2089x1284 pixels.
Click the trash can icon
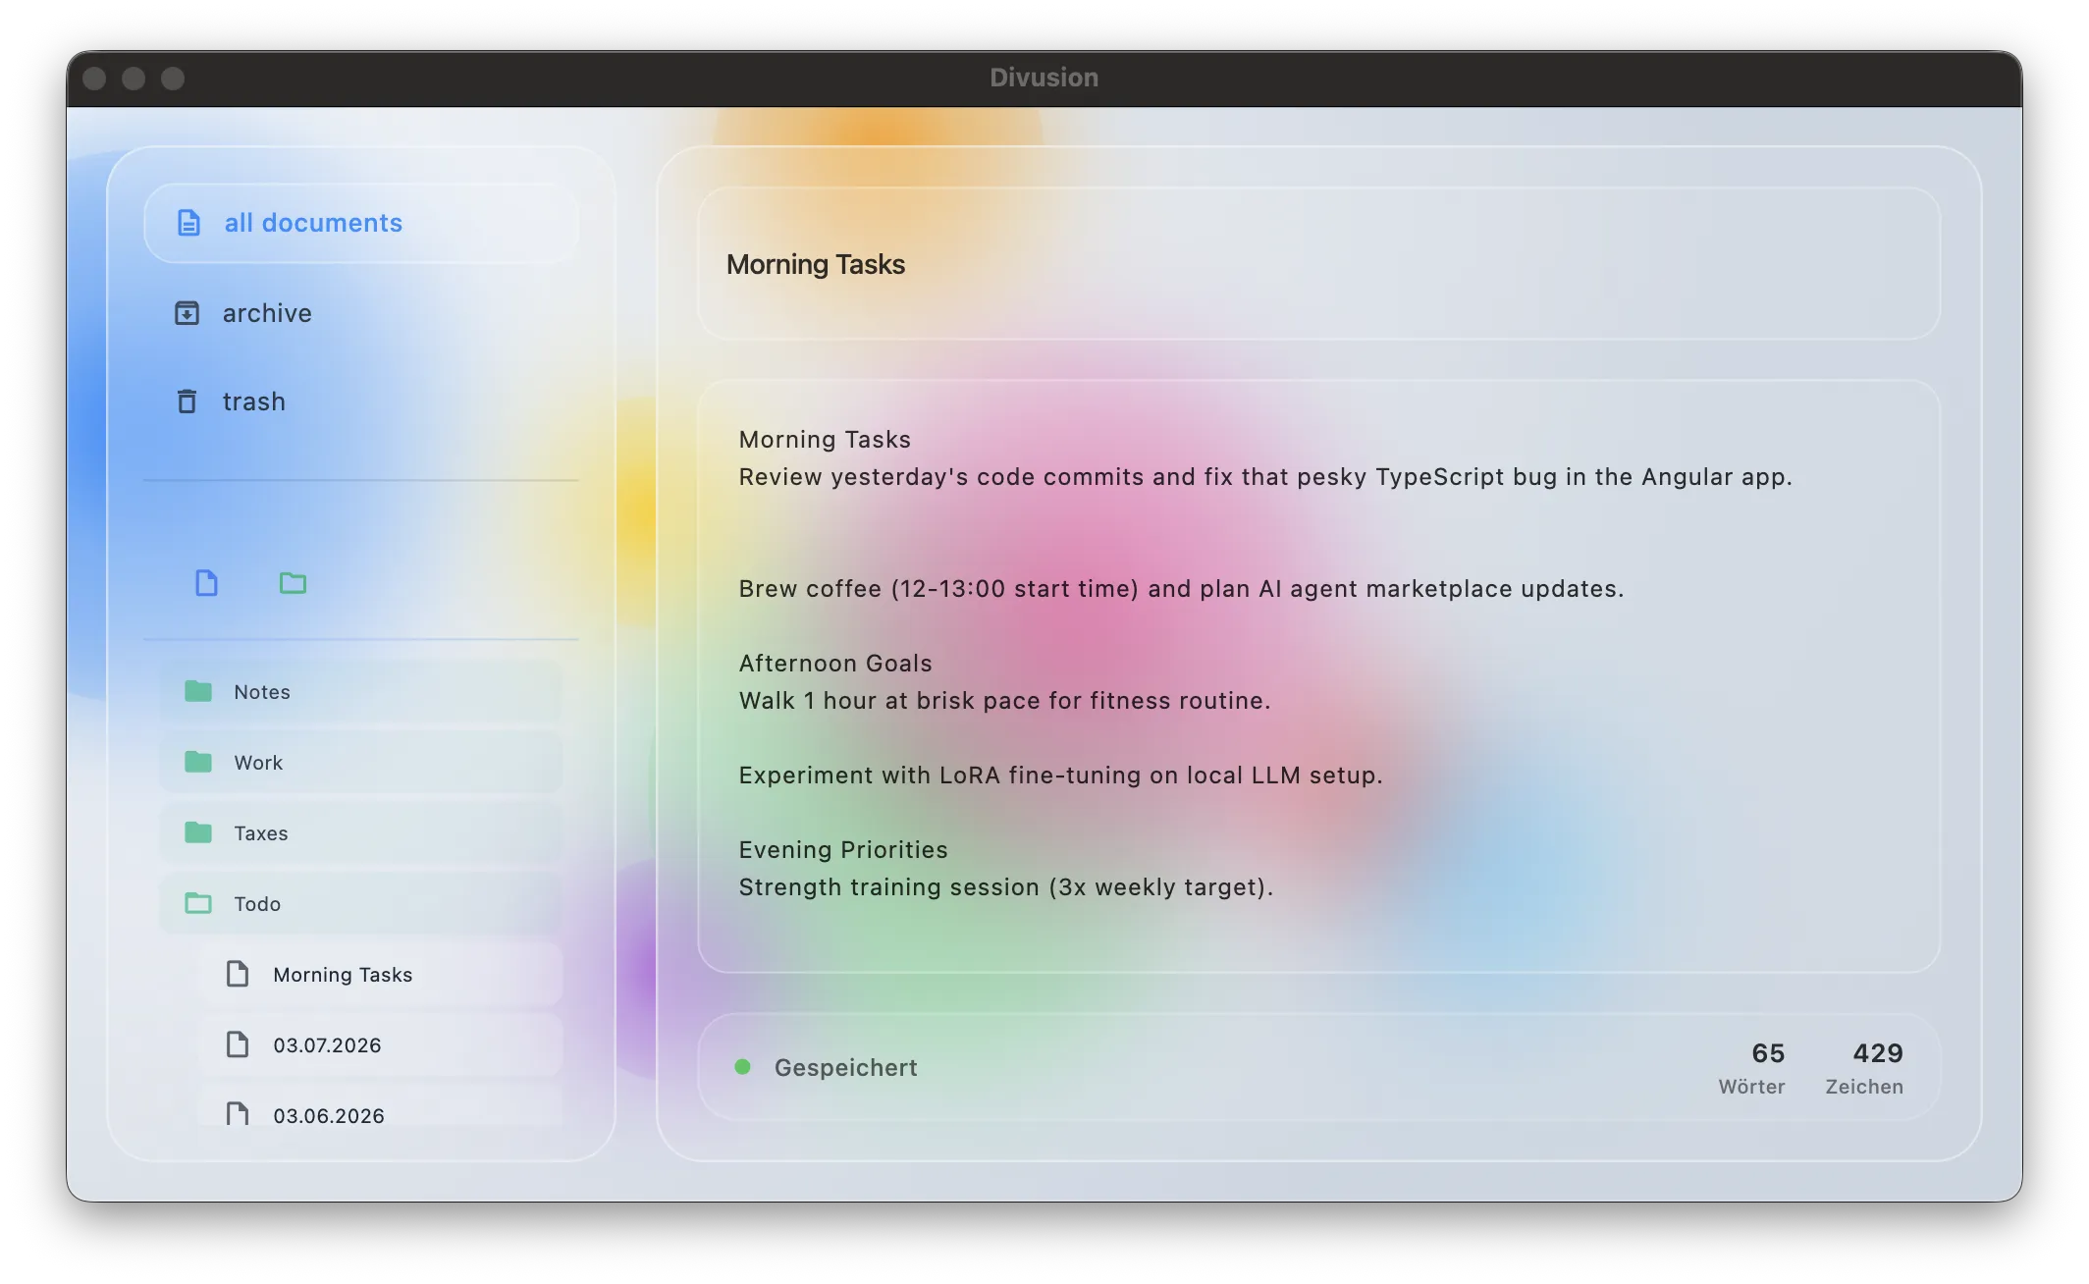click(x=187, y=401)
